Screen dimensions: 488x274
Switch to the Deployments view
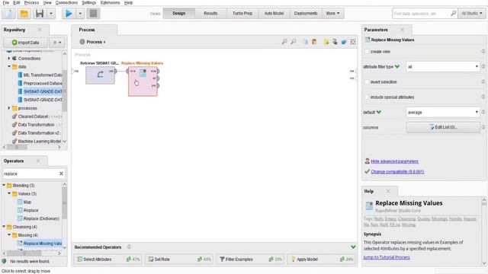coord(306,14)
